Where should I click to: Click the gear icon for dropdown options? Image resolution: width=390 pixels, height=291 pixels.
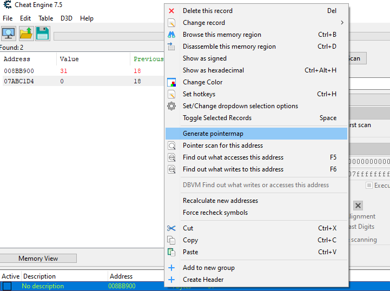(x=171, y=106)
